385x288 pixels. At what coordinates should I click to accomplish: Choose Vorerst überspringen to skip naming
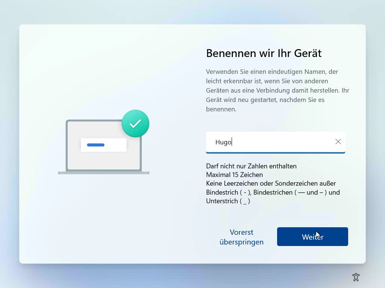pyautogui.click(x=241, y=237)
